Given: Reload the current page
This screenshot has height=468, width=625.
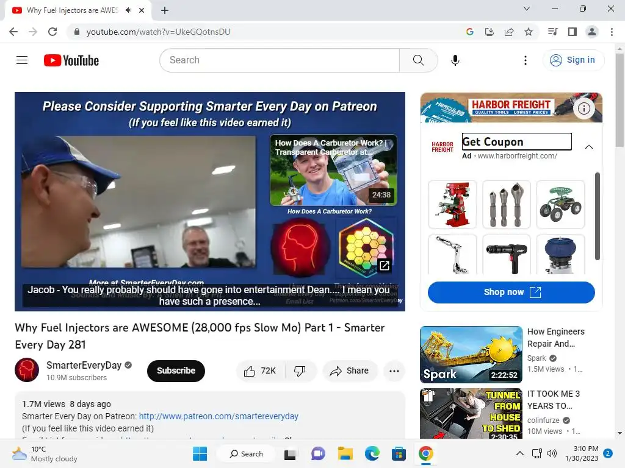Looking at the screenshot, I should [52, 32].
